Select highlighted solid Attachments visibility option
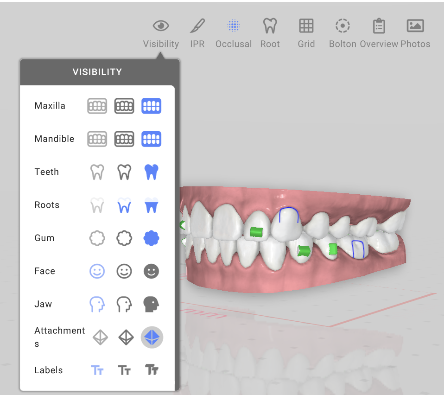Screen dimensions: 444x395 [x=152, y=337]
